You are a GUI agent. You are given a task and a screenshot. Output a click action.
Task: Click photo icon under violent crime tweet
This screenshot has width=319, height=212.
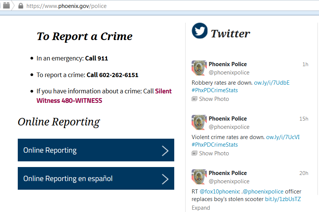(x=194, y=153)
